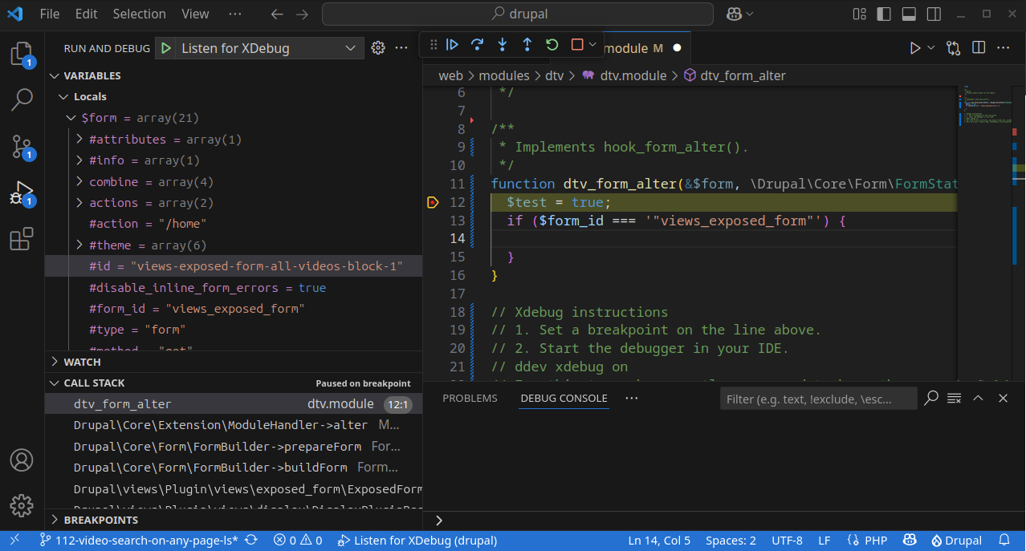The height and width of the screenshot is (551, 1026).
Task: Open Accounts icon in activity bar
Action: (22, 460)
